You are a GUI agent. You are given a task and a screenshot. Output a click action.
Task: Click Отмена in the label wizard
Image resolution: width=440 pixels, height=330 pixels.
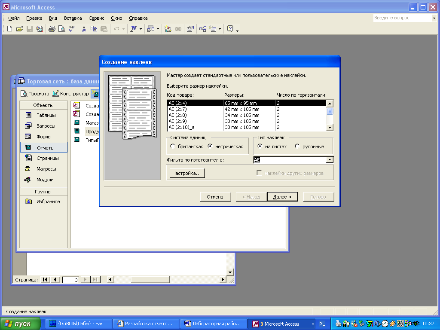(215, 197)
